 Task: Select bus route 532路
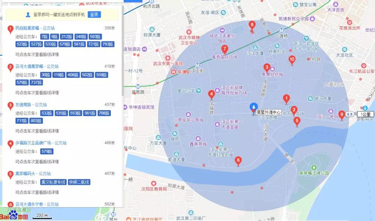click(47, 113)
